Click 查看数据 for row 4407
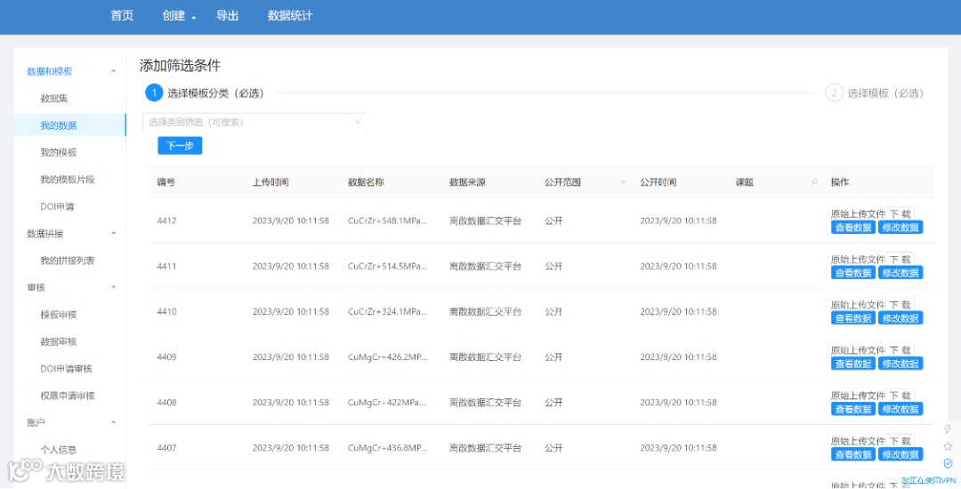 [853, 454]
